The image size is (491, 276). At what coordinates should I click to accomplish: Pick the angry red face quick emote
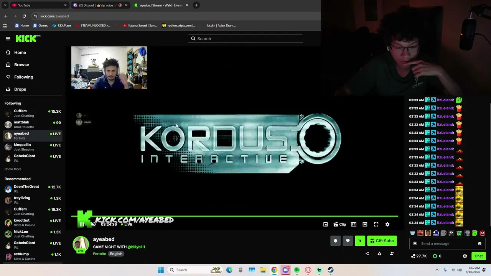click(482, 233)
